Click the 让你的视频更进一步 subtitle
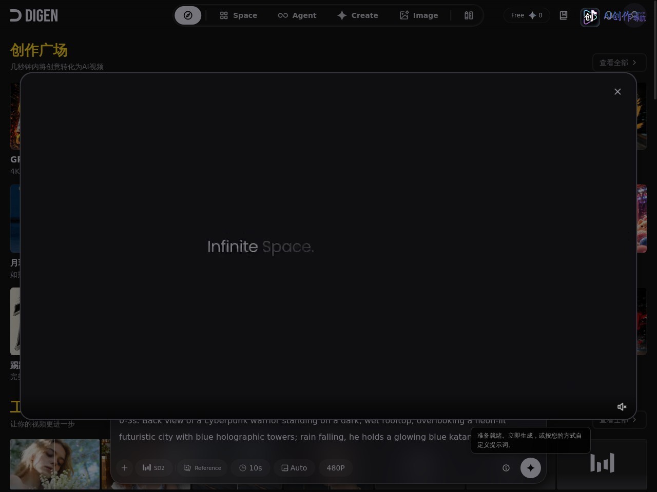 tap(43, 424)
